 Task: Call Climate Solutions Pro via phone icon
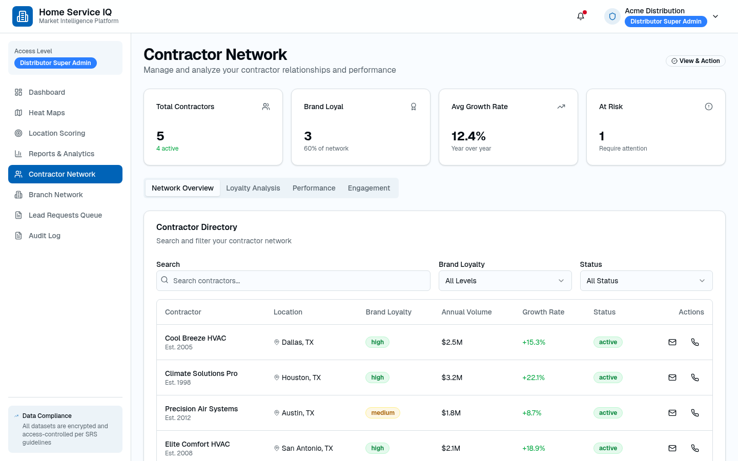[x=695, y=378]
